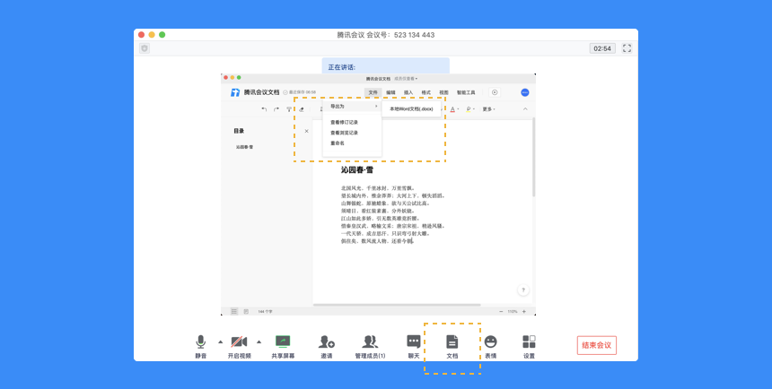This screenshot has height=389, width=772.
Task: Choose 本地Word文档(.docx) export option
Action: (x=411, y=108)
